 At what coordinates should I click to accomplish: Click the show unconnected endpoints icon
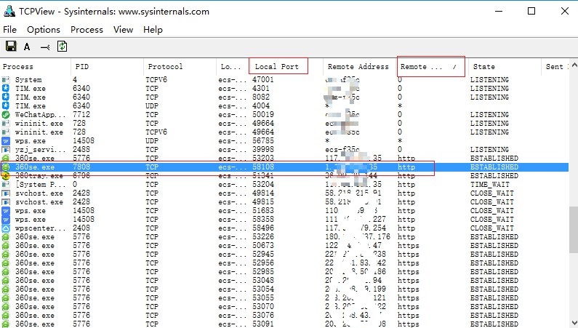tap(44, 47)
